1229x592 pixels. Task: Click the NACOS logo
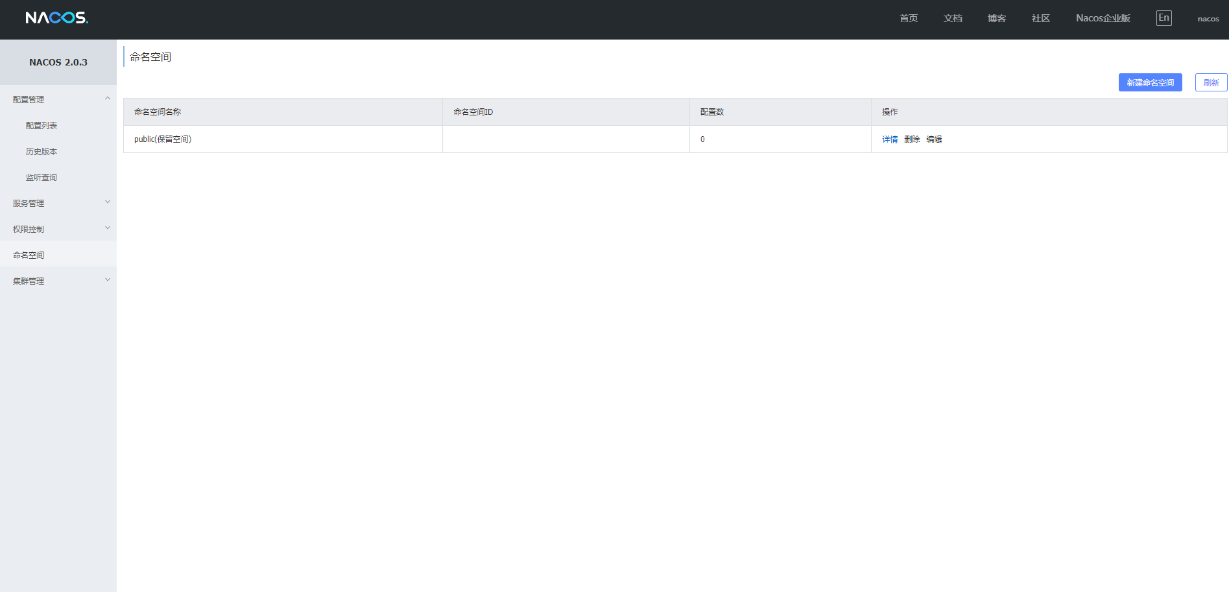pos(57,18)
